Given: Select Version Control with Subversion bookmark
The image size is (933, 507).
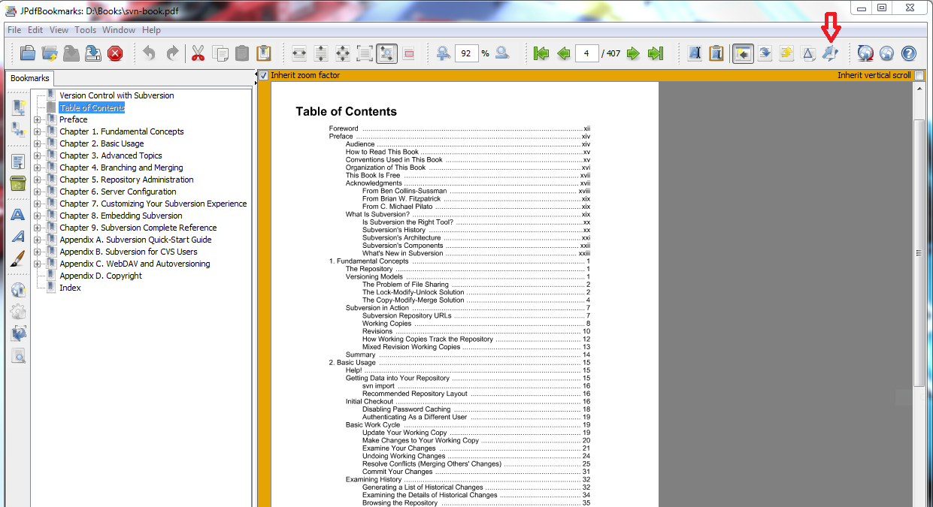Looking at the screenshot, I should click(117, 95).
